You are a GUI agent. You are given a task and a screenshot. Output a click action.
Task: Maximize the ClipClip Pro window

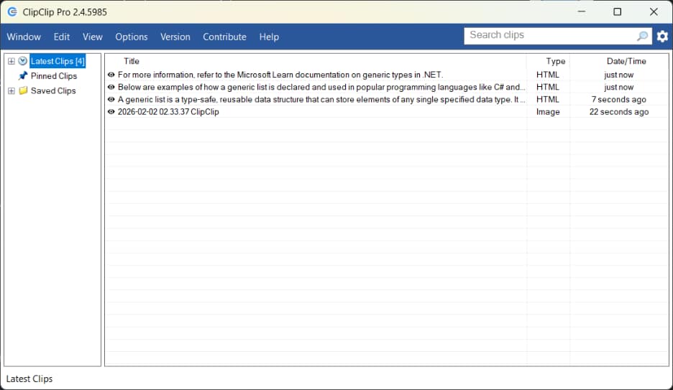(617, 11)
